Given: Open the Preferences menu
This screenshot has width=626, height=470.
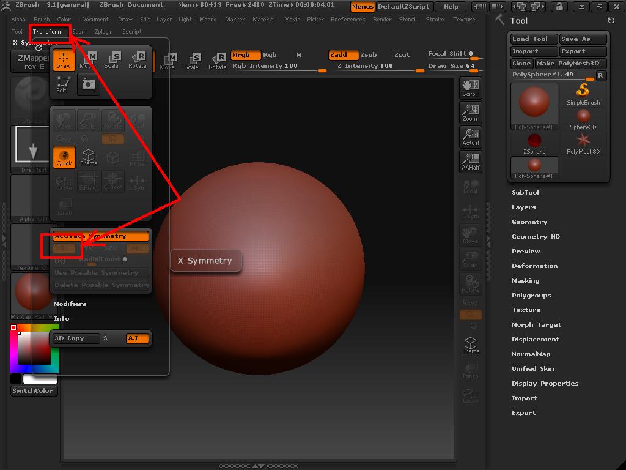Looking at the screenshot, I should [348, 19].
